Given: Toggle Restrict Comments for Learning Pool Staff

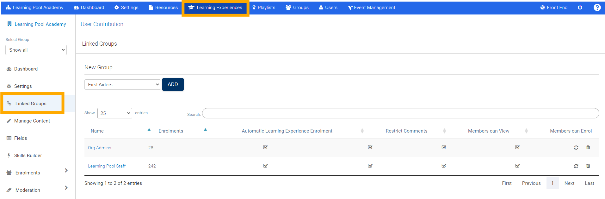Looking at the screenshot, I should 370,166.
